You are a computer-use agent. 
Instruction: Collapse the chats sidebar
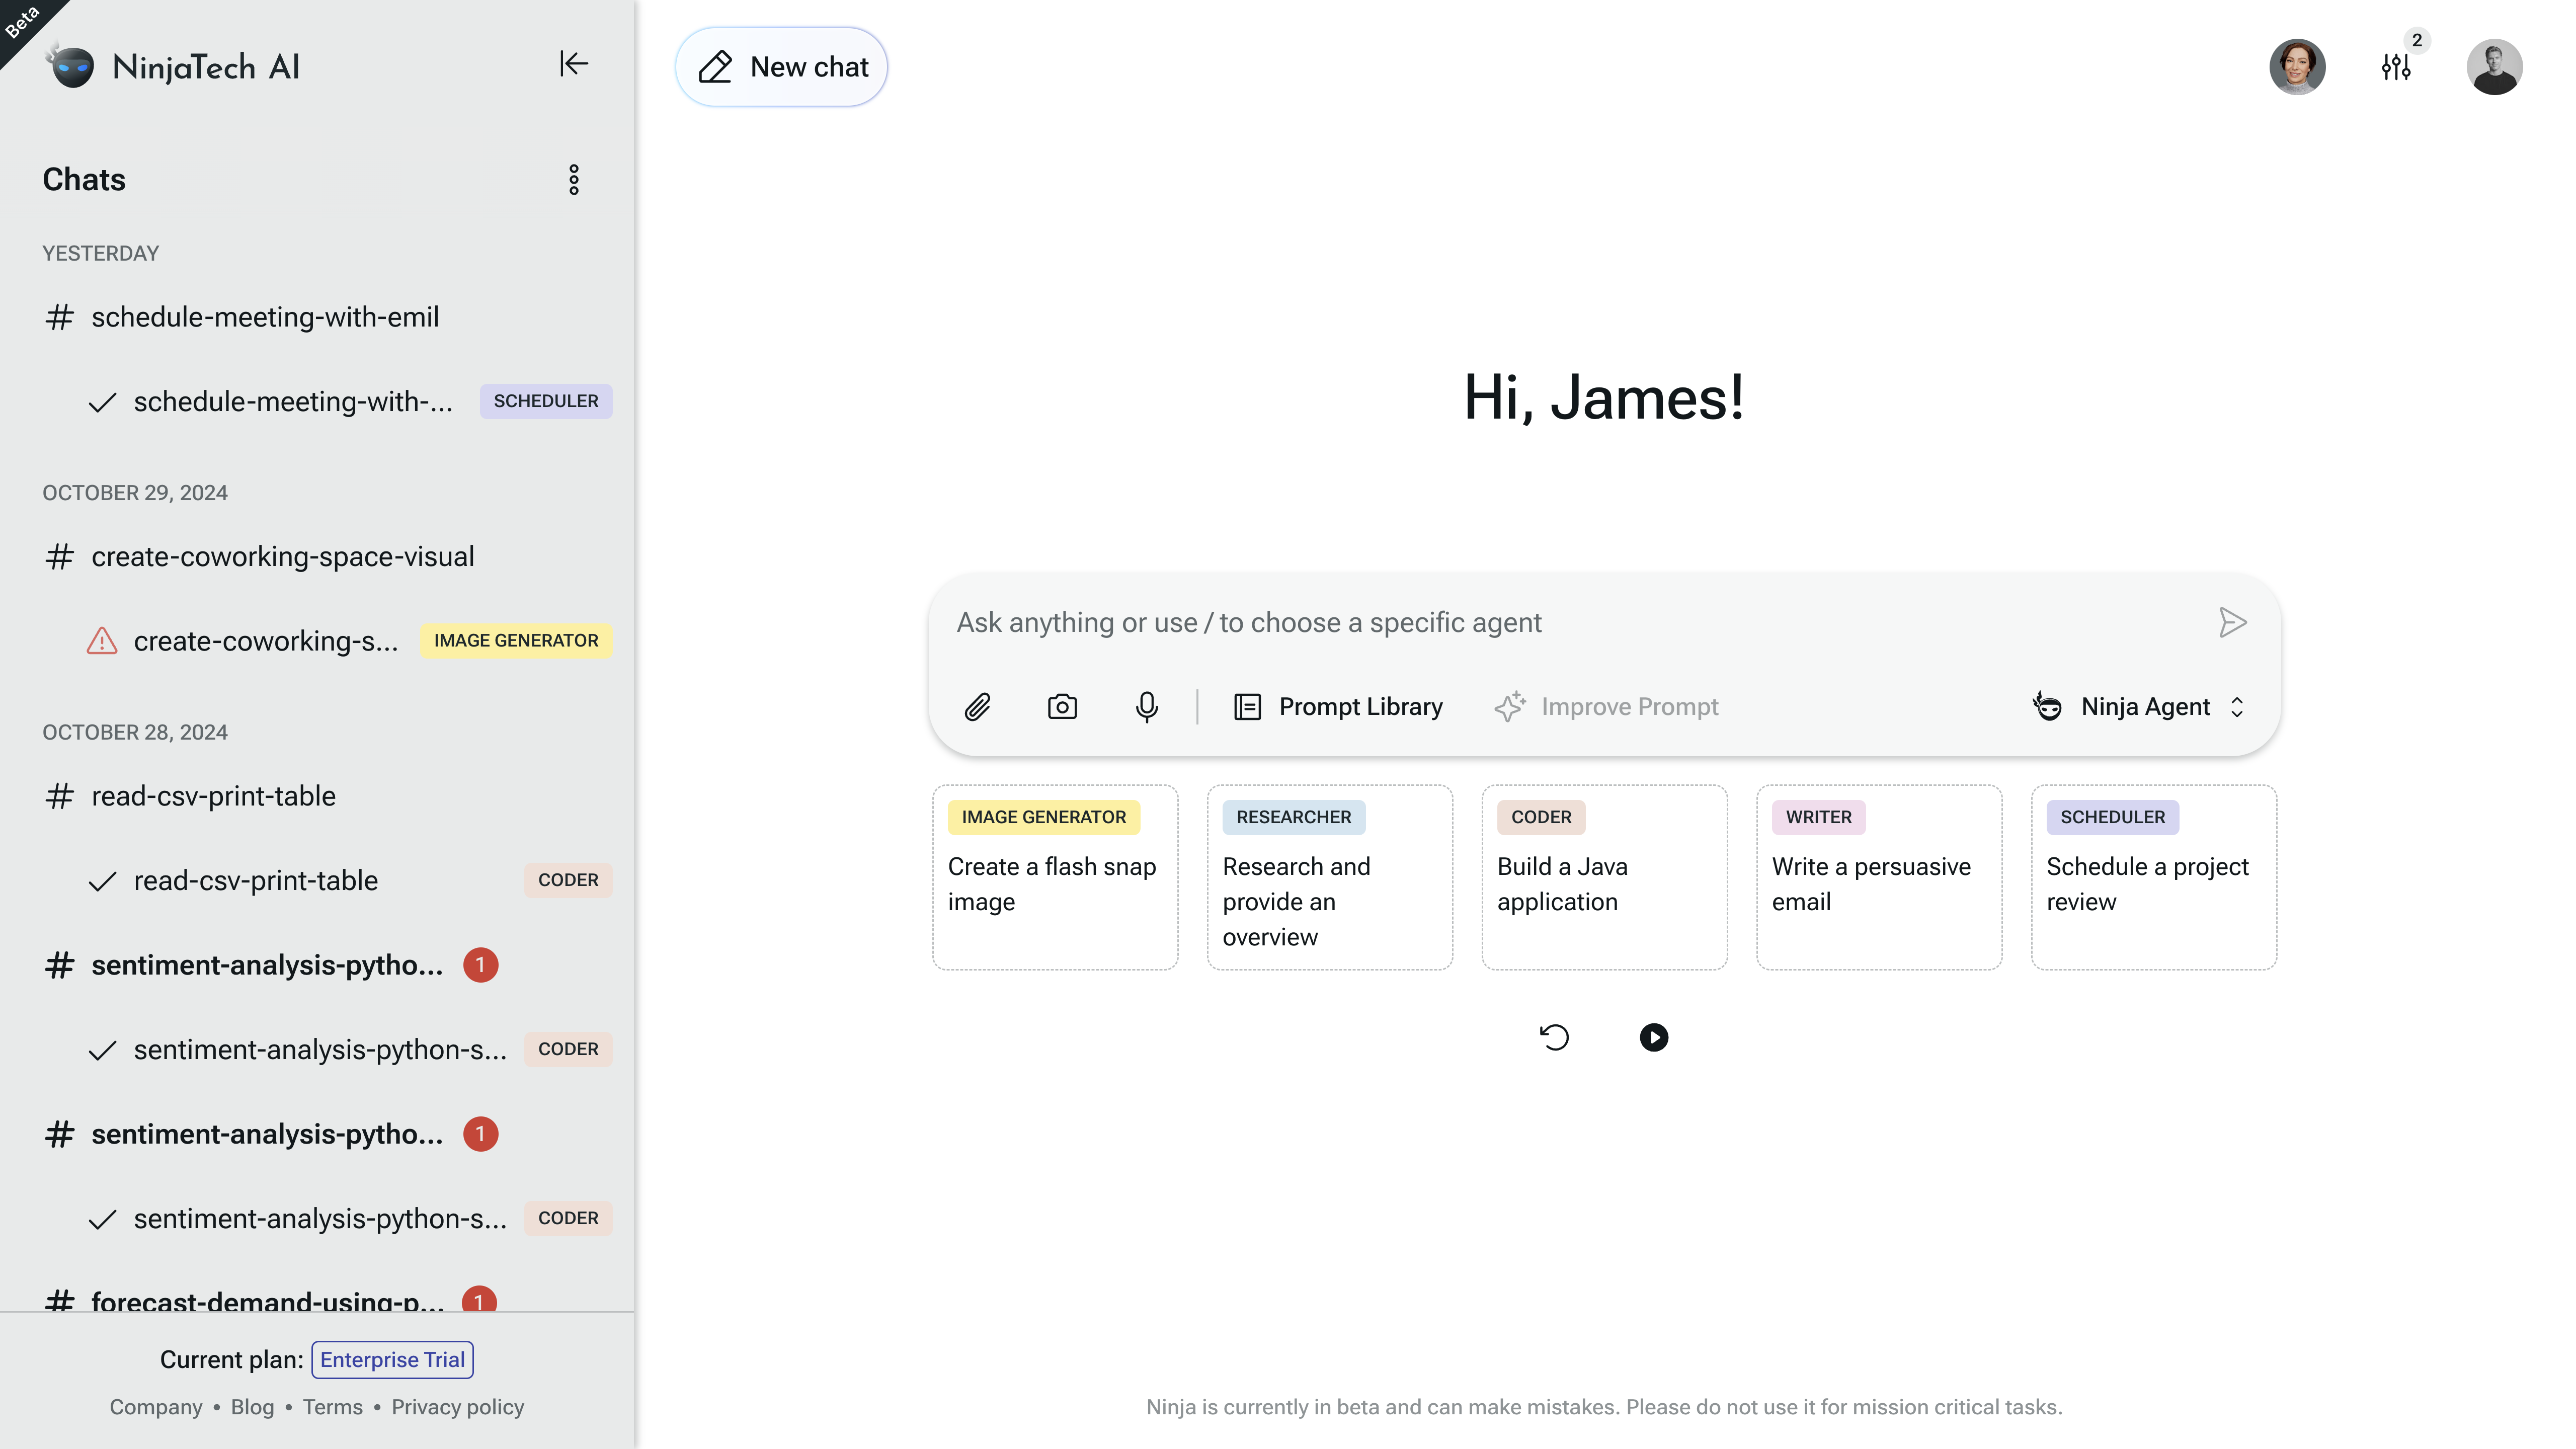coord(573,64)
